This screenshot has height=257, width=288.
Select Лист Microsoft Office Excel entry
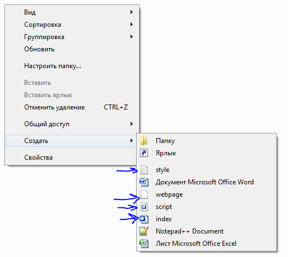(x=207, y=244)
